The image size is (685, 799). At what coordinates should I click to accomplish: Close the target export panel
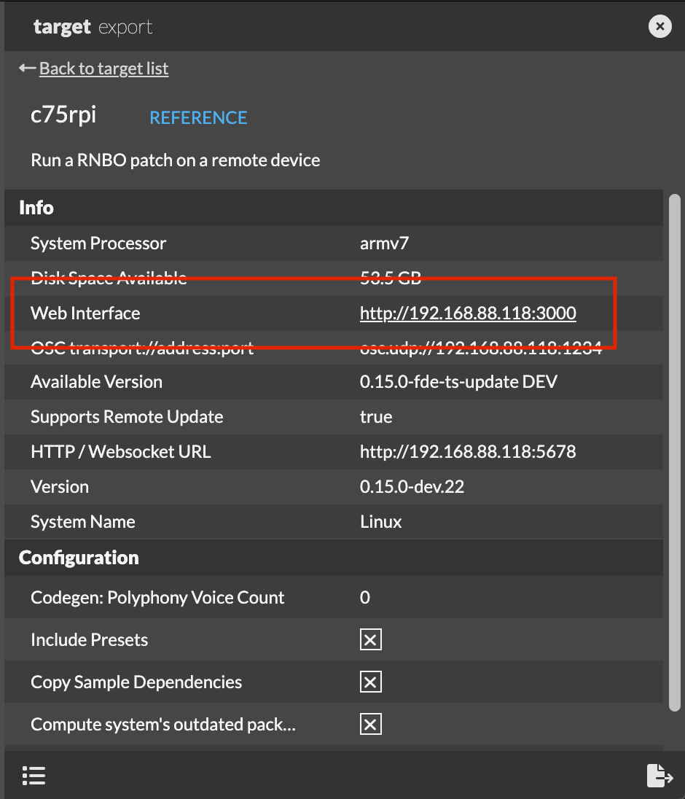coord(659,27)
